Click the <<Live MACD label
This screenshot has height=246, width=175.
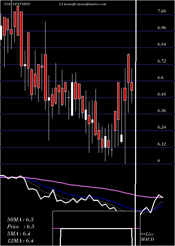[x=147, y=237]
